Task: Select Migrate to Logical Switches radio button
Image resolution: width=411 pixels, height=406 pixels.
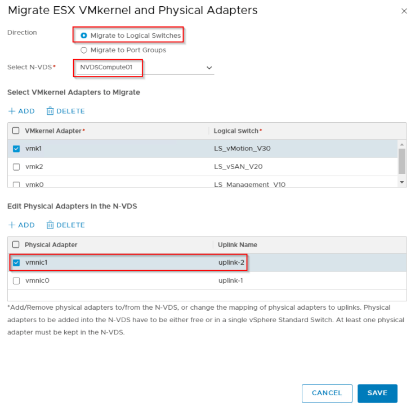Action: click(x=84, y=35)
